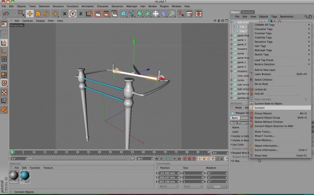
Task: Select the Rotate tool
Action: 46,14
